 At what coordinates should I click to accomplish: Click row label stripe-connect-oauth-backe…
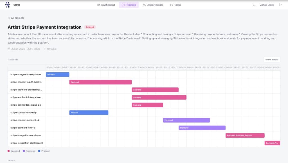[26, 82]
